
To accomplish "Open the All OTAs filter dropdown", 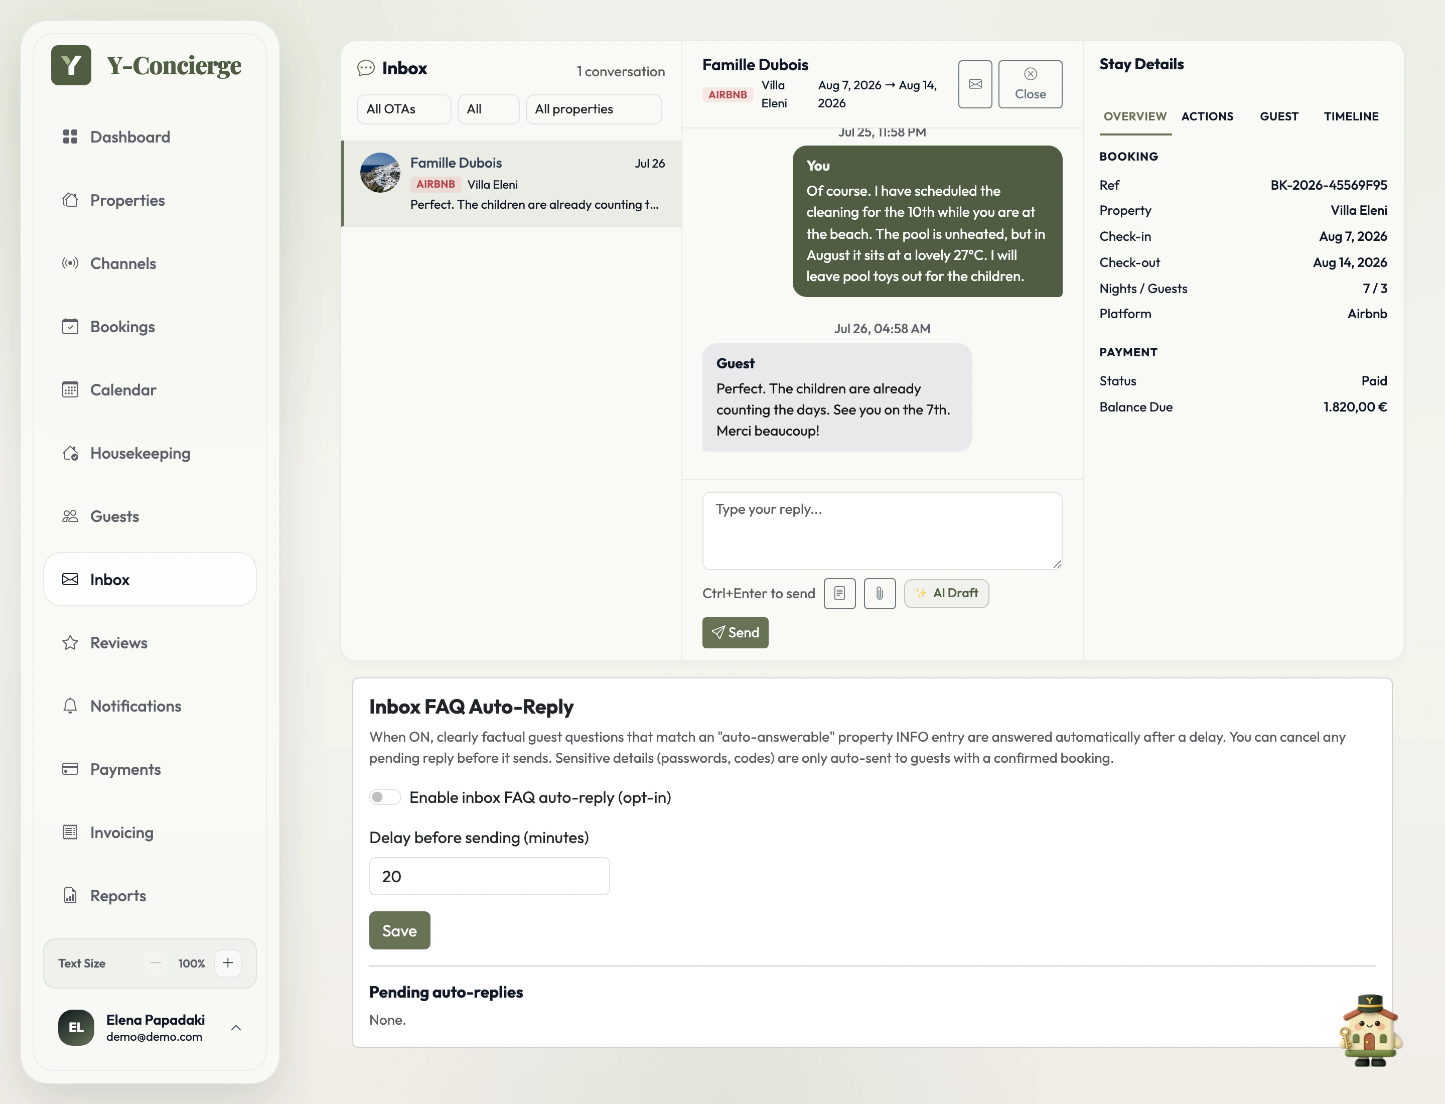I will coord(404,109).
